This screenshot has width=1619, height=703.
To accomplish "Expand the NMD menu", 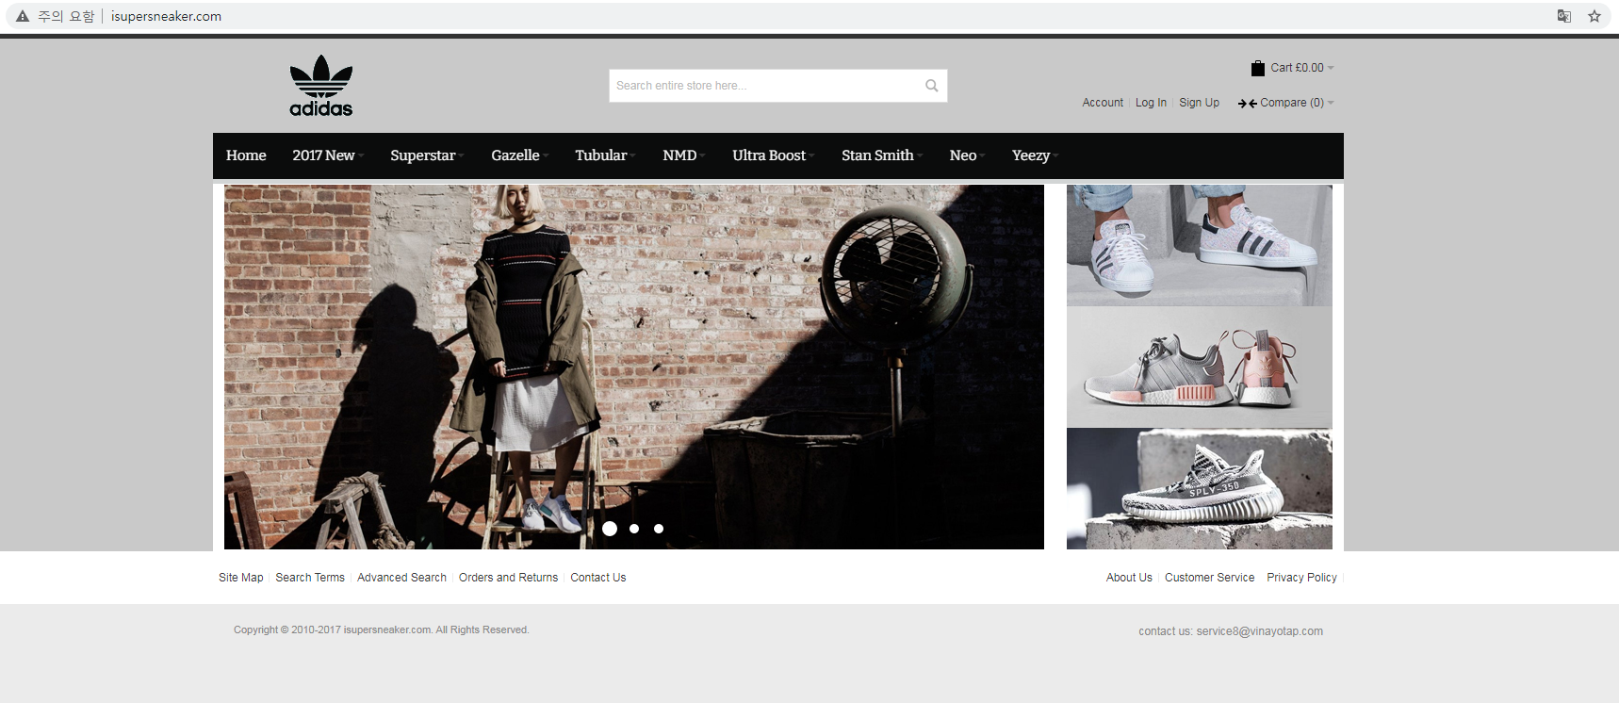I will [684, 155].
